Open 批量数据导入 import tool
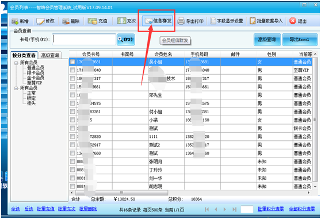The image size is (321, 219). pyautogui.click(x=266, y=21)
